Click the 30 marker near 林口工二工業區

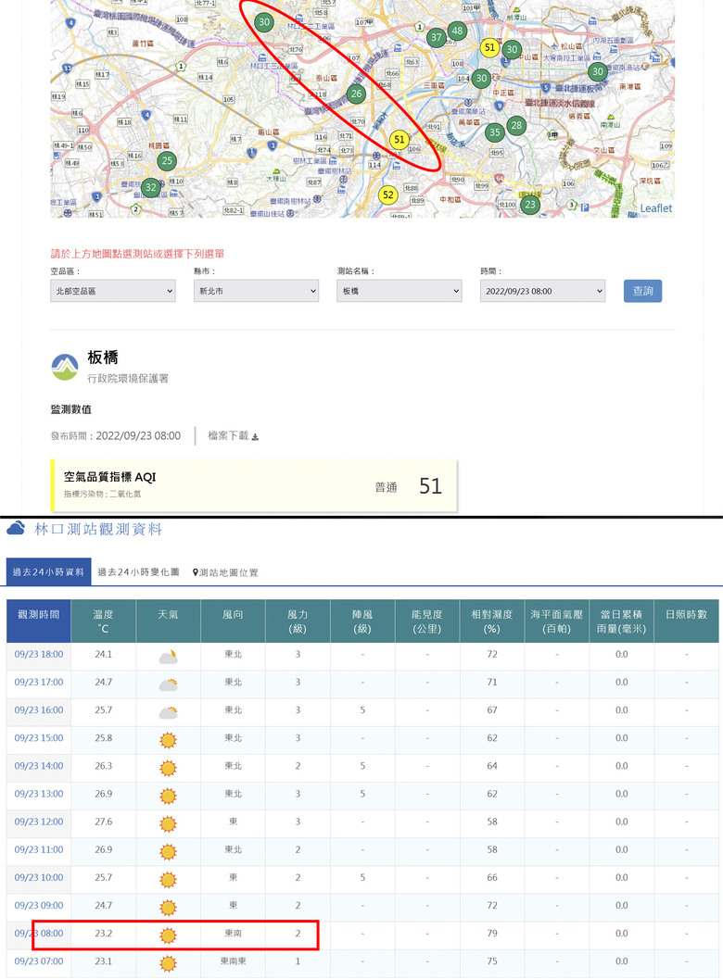[x=264, y=22]
